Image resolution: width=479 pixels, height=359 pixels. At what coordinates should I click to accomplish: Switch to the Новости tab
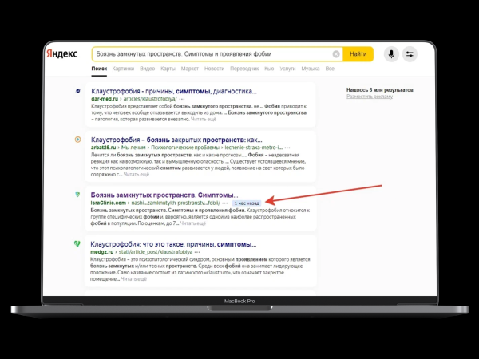tap(215, 69)
